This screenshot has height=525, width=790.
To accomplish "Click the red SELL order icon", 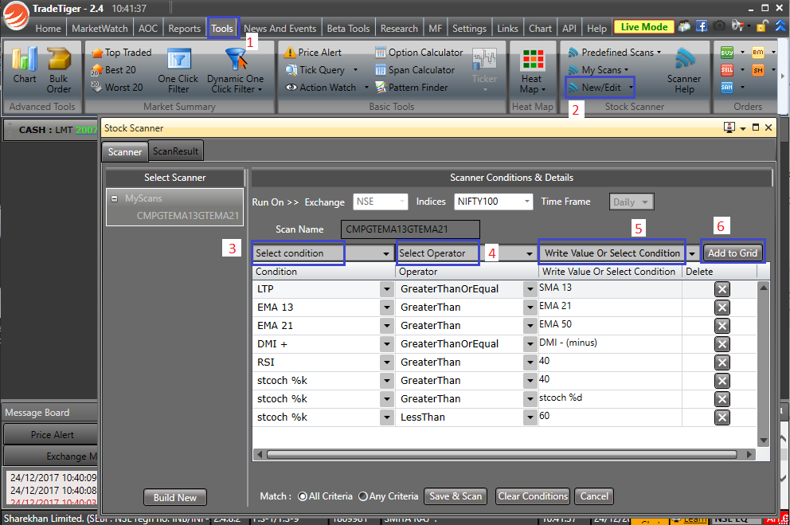I will tap(727, 69).
